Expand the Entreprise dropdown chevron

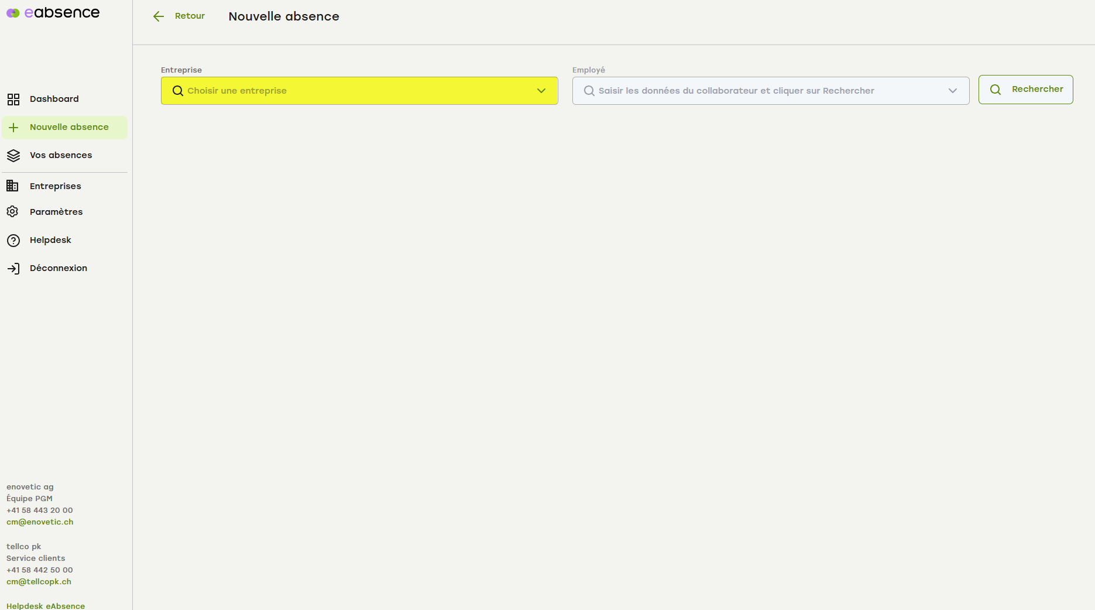541,91
